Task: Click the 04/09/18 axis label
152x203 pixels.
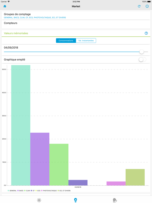Action: 78,187
